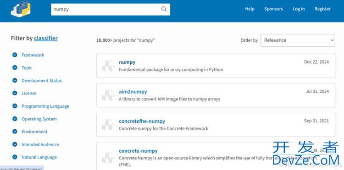Open the Sponsors page link
Viewport: 344px width, 170px height.
click(273, 9)
